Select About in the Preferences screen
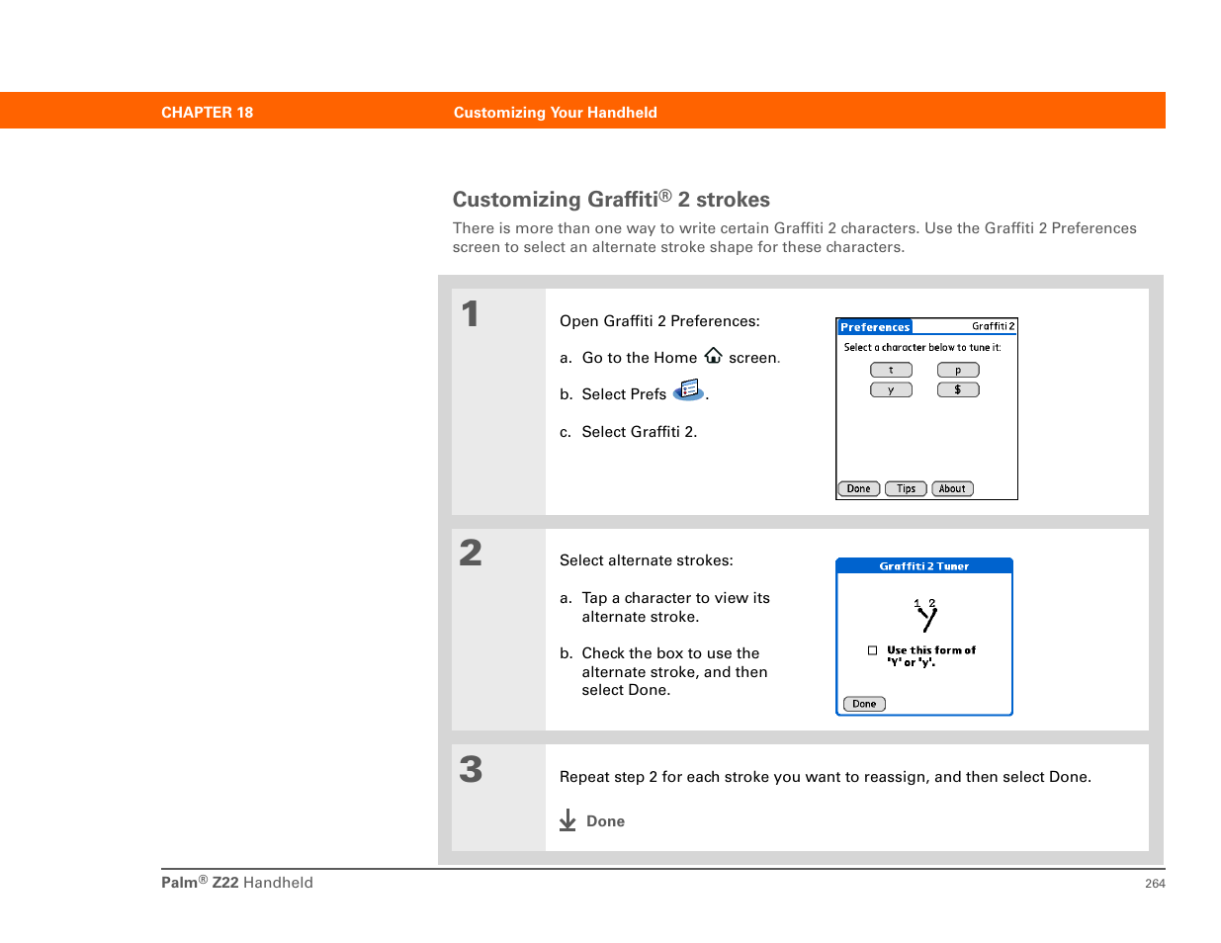The image size is (1221, 943). point(952,488)
